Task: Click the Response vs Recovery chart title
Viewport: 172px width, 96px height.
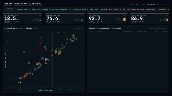Action: 21,28
